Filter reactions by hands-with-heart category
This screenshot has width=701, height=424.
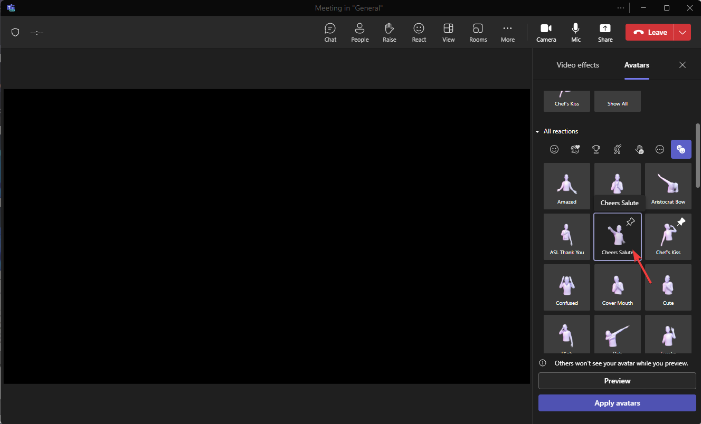(575, 149)
